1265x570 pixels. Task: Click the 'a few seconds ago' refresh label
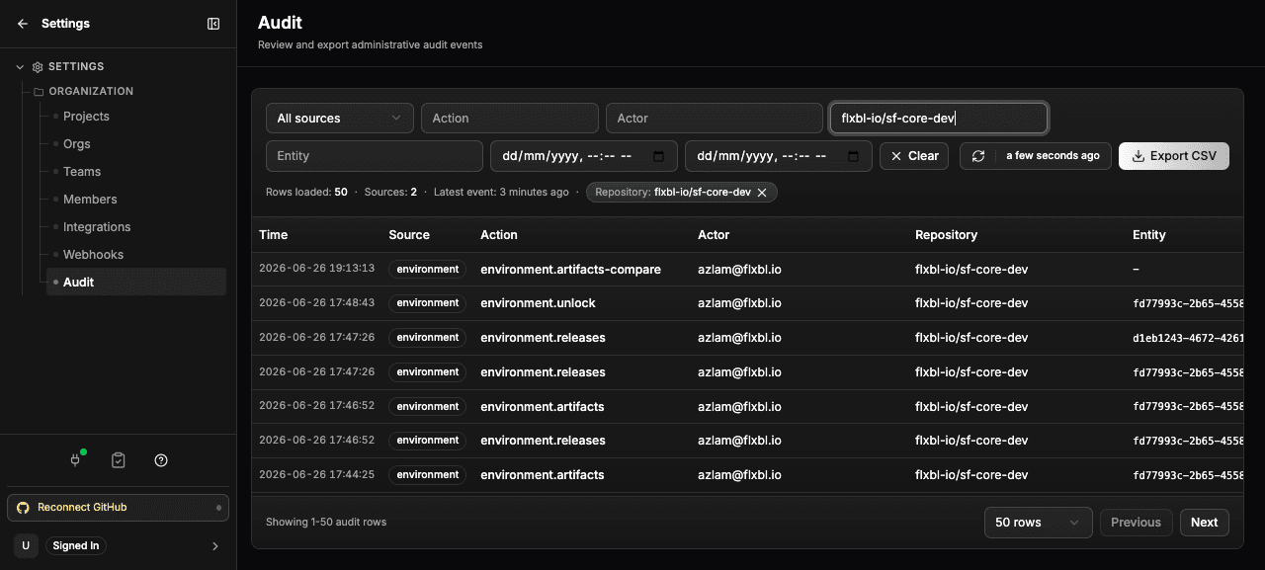pyautogui.click(x=1053, y=156)
